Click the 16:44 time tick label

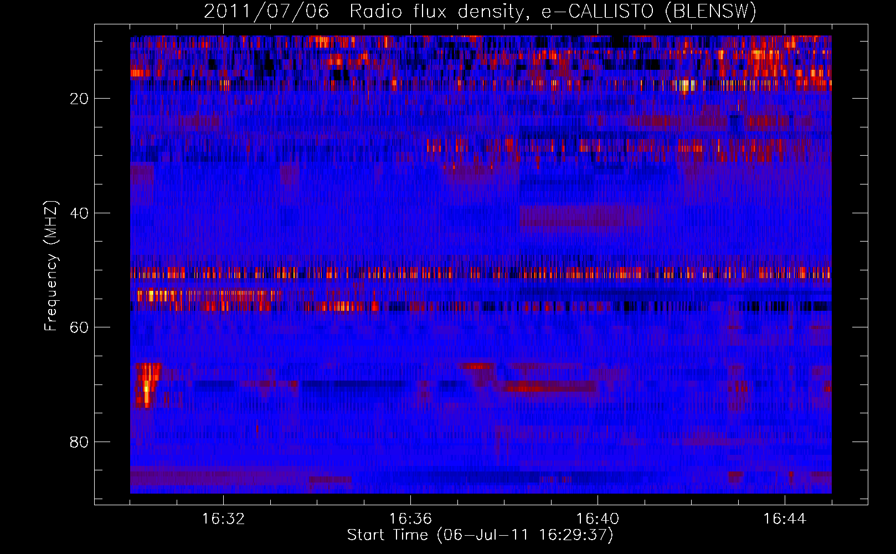(785, 519)
